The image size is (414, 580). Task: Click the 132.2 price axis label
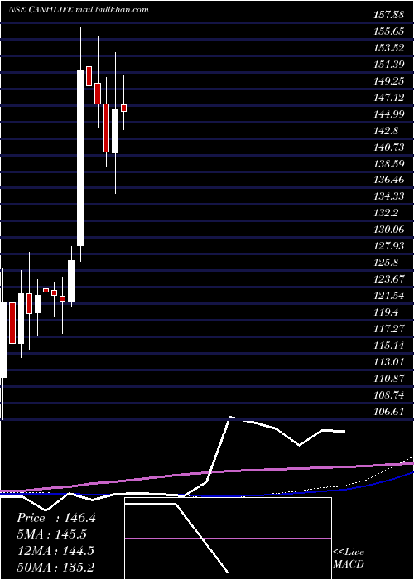click(386, 213)
